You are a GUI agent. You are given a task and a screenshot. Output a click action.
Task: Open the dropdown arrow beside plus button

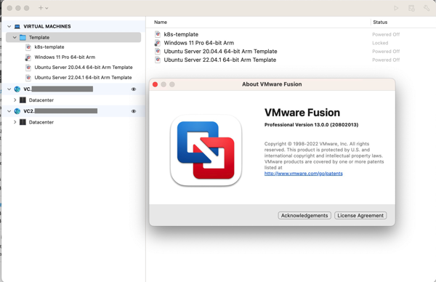(47, 8)
